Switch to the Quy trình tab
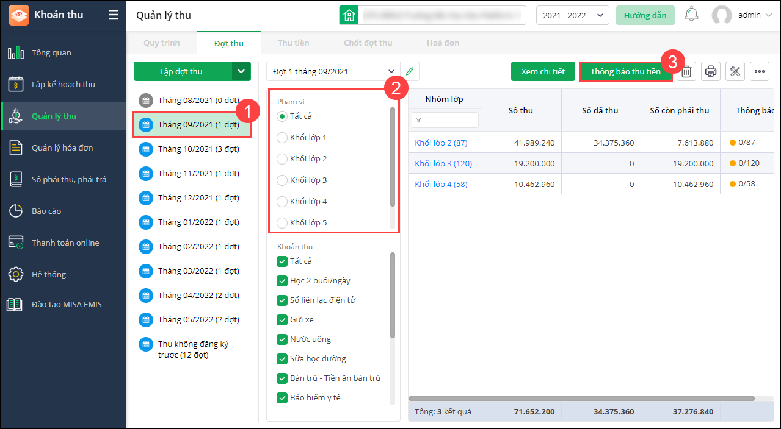 pyautogui.click(x=161, y=43)
